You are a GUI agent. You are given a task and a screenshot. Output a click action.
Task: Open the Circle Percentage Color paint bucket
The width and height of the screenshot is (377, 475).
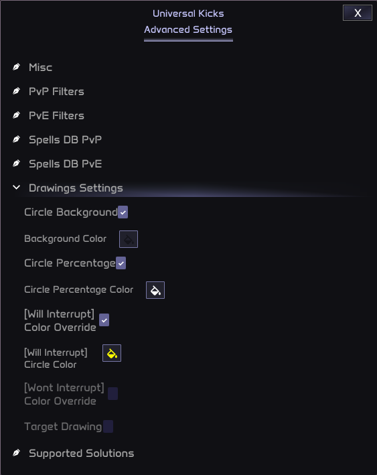[x=155, y=290]
